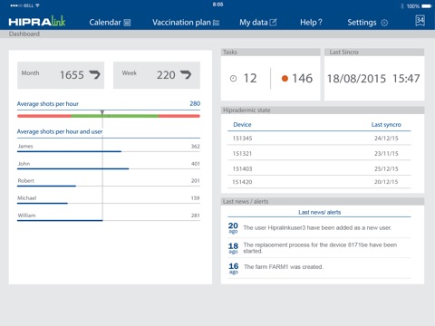The height and width of the screenshot is (326, 435).
Task: Click the average shots bar marker
Action: click(102, 112)
